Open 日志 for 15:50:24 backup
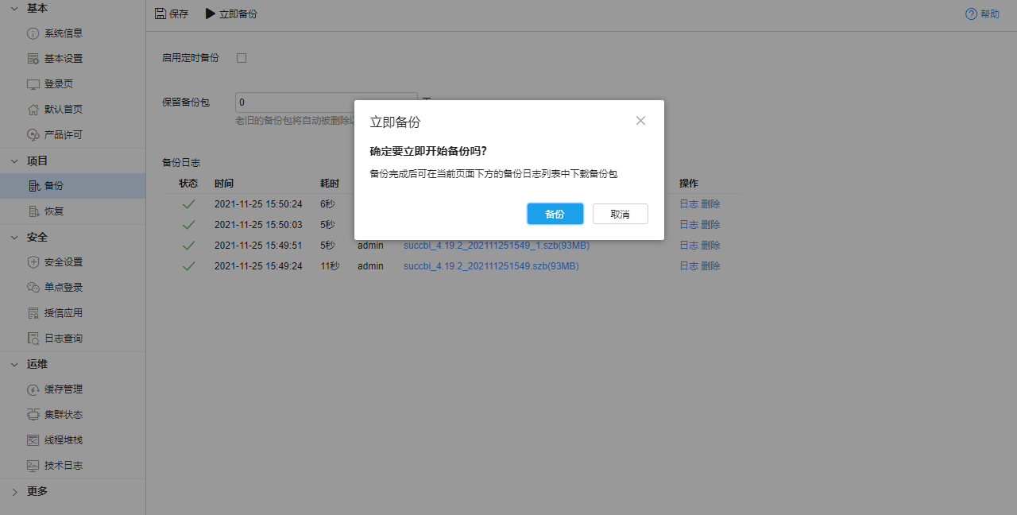This screenshot has height=515, width=1017. 689,204
